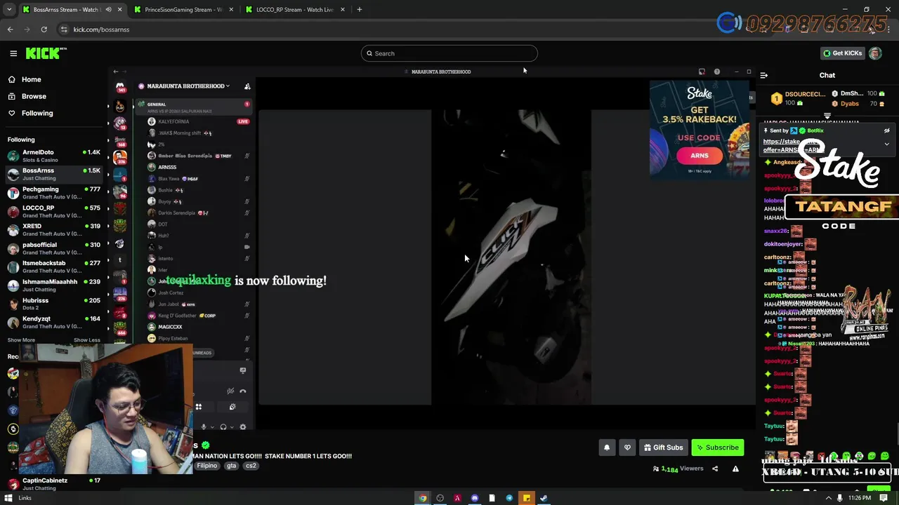899x505 pixels.
Task: Go back in the browser
Action: [10, 29]
